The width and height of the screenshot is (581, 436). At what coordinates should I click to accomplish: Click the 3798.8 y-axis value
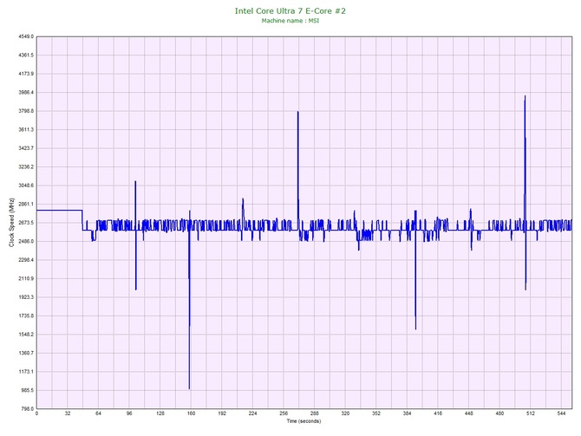tap(26, 111)
